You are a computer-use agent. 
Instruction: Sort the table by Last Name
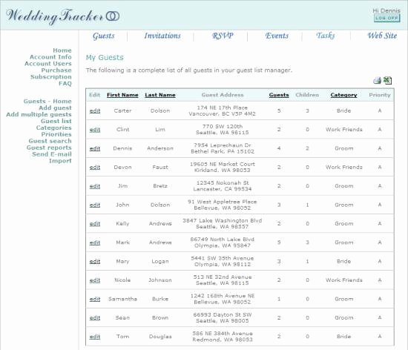(160, 95)
